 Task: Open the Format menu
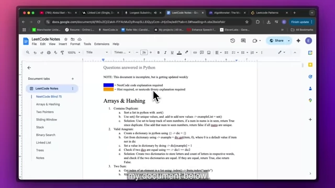click(75, 44)
